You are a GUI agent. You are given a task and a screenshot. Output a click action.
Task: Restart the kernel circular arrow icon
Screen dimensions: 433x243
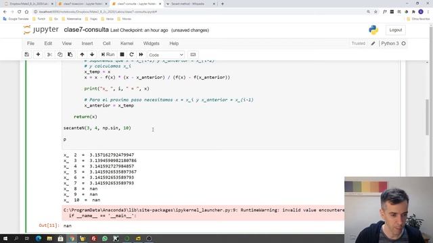coord(131,55)
